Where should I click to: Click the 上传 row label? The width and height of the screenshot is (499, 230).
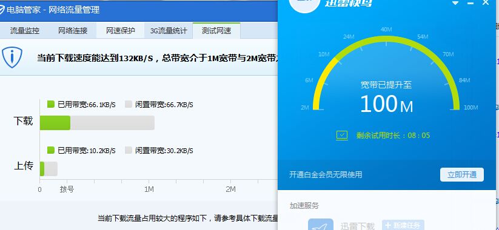(x=24, y=166)
